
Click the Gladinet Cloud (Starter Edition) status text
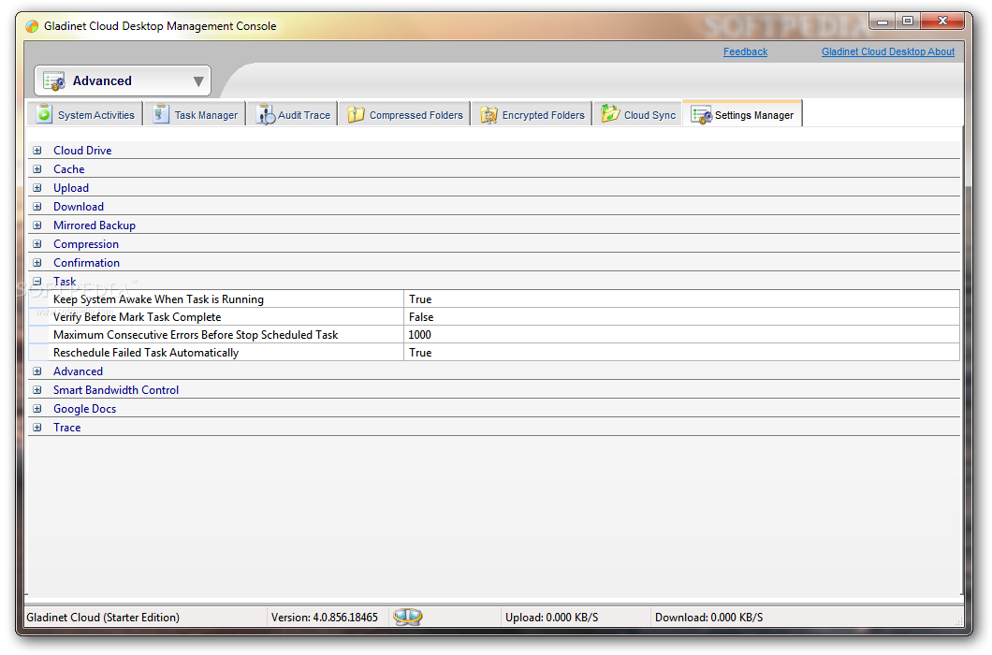point(103,618)
